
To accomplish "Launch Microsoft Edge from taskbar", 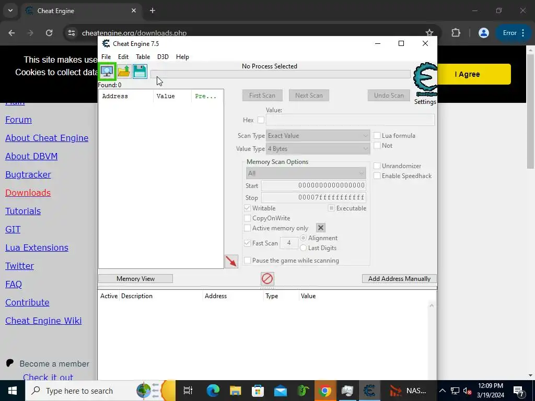I will tap(213, 391).
